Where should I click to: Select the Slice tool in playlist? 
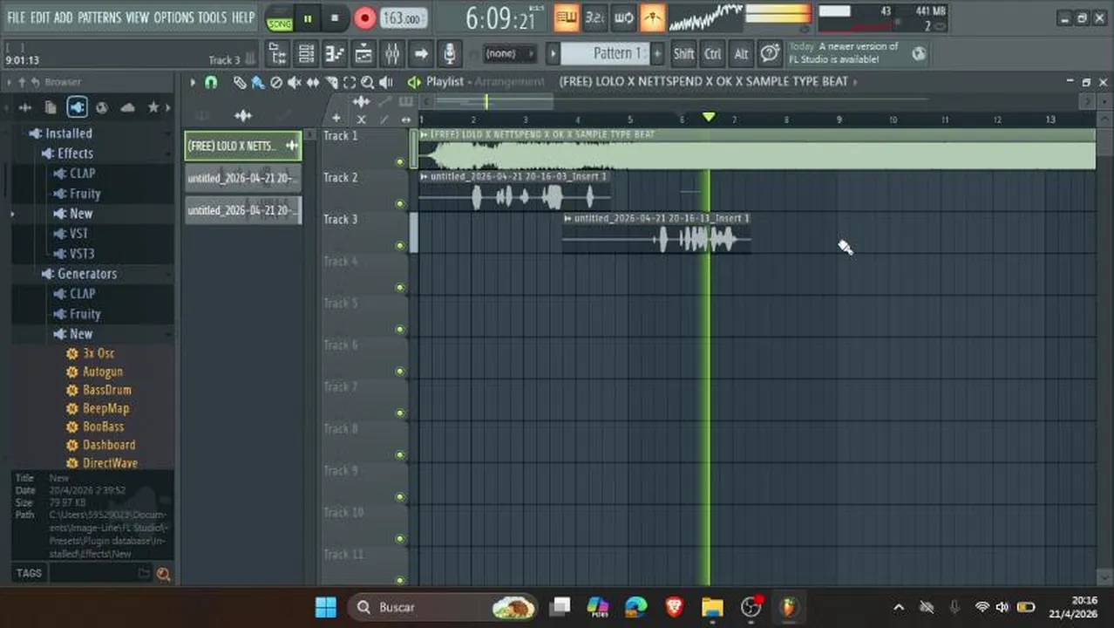point(331,82)
